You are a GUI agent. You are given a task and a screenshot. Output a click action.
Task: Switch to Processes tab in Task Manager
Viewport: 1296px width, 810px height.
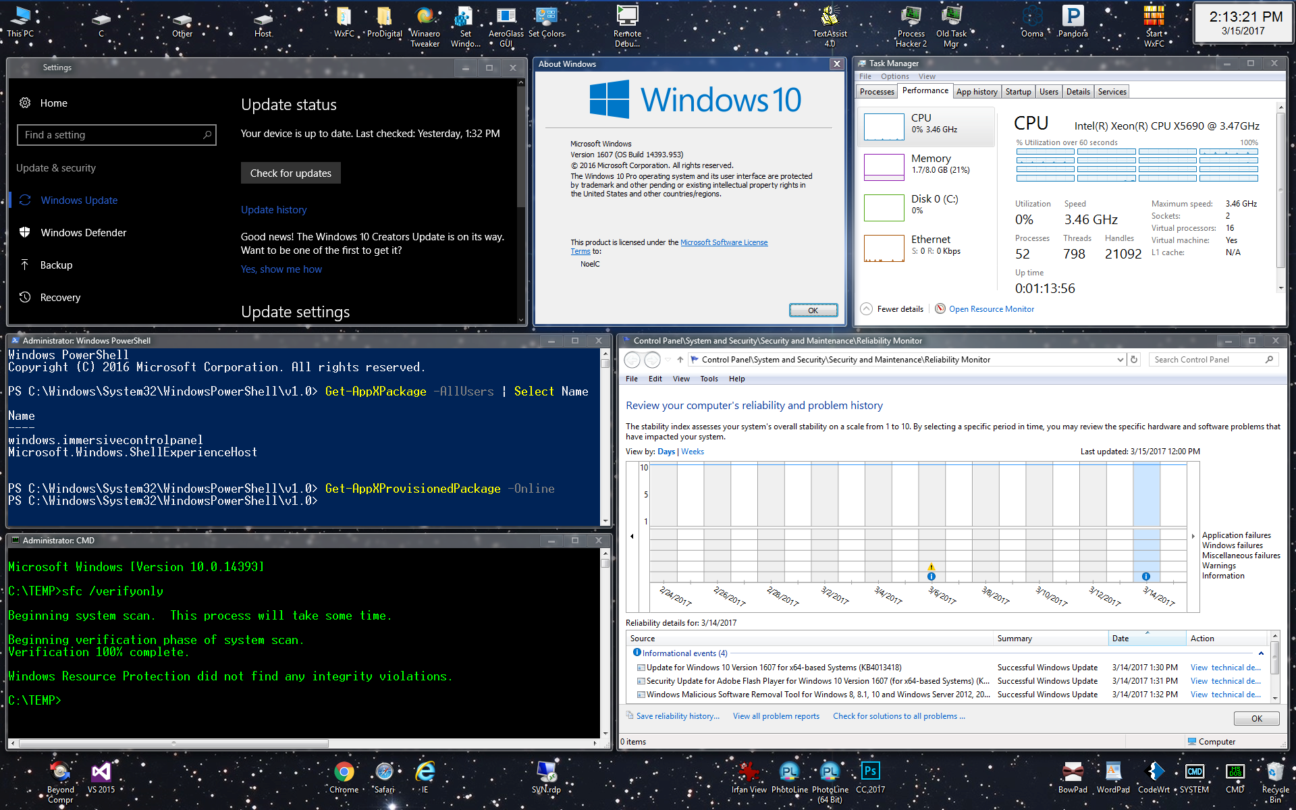(x=877, y=92)
